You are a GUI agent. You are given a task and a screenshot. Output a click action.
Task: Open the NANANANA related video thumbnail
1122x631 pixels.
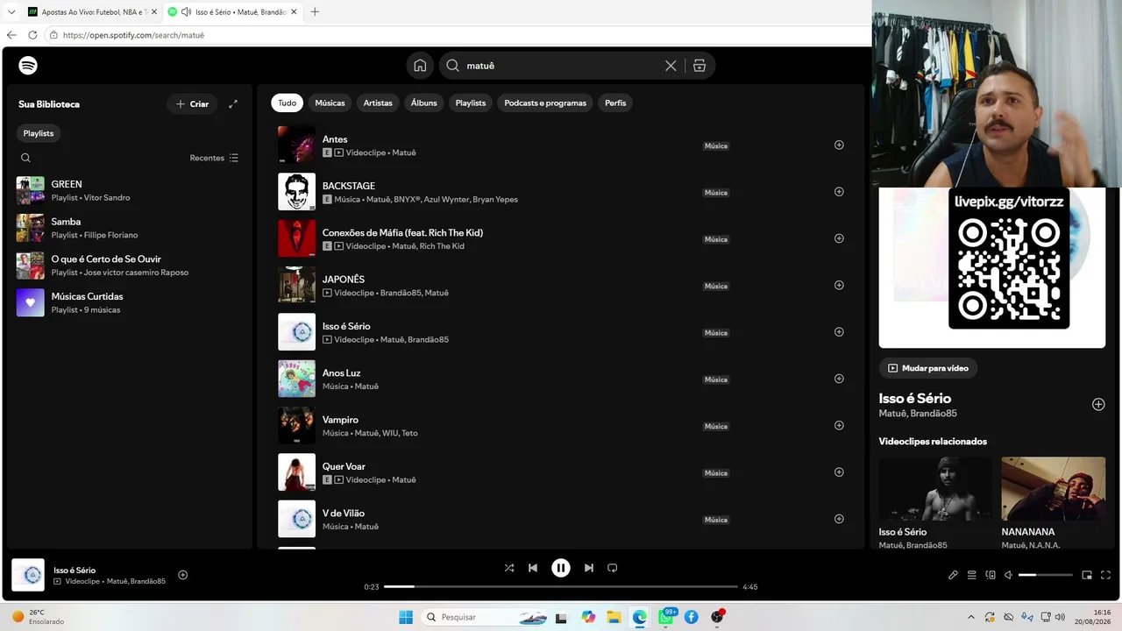(x=1054, y=489)
